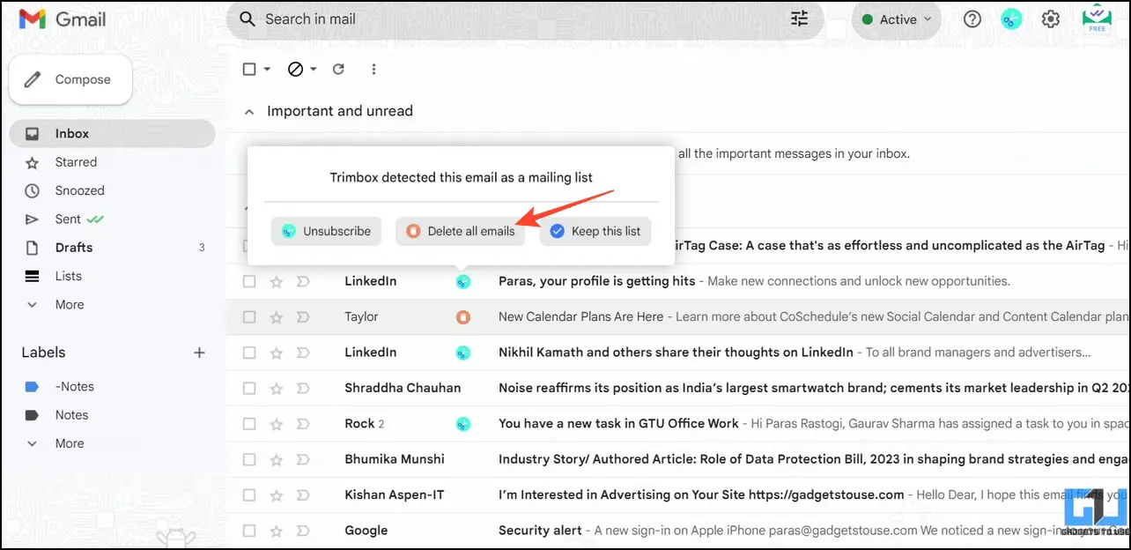1131x550 pixels.
Task: Open the Help question mark icon
Action: pos(972,19)
